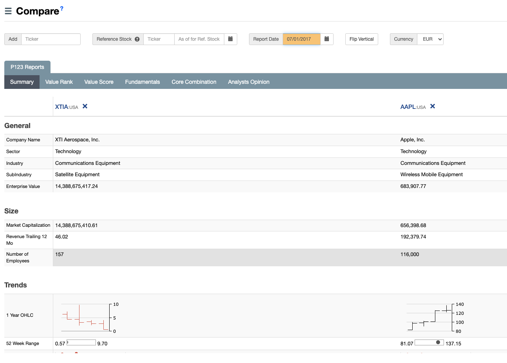Click XTIA market cap 14,388,675,410.61
This screenshot has width=507, height=363.
(x=76, y=226)
